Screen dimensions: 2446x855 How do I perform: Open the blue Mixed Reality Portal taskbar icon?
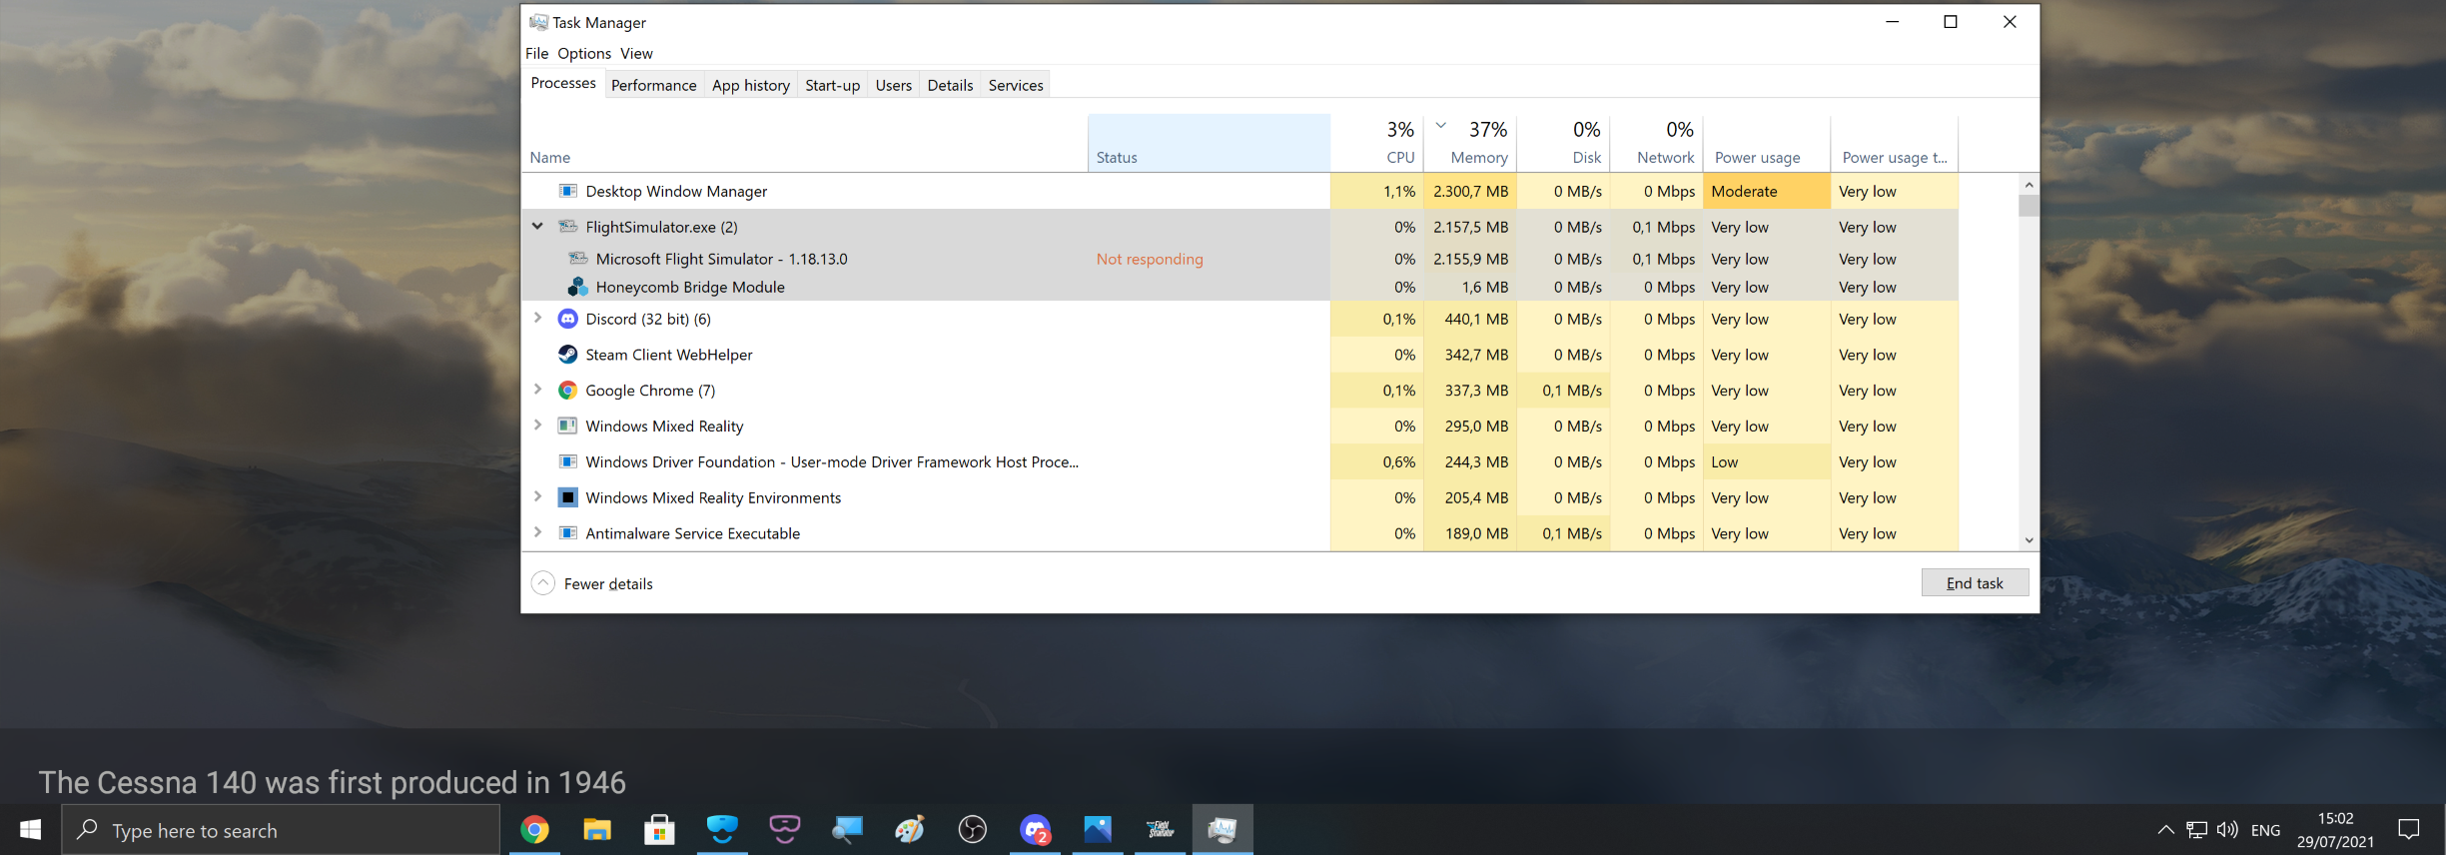(722, 830)
